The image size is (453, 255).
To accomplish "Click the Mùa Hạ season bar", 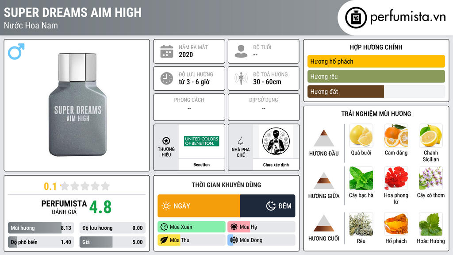I will click(x=261, y=227).
